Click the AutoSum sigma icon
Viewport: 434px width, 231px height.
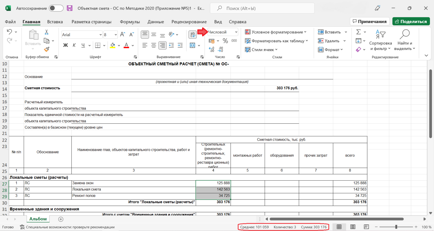click(x=358, y=32)
